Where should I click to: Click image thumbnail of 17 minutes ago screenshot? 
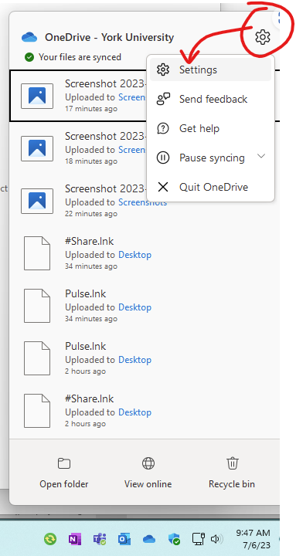[37, 96]
